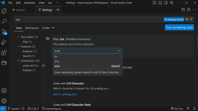
Task: Open the Selection menu
Action: coord(30,3)
